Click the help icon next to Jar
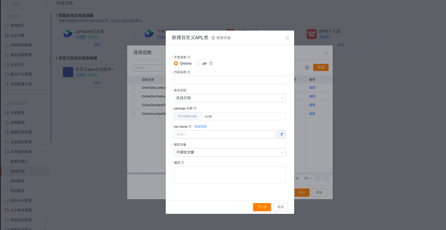The image size is (446, 230). point(211,63)
